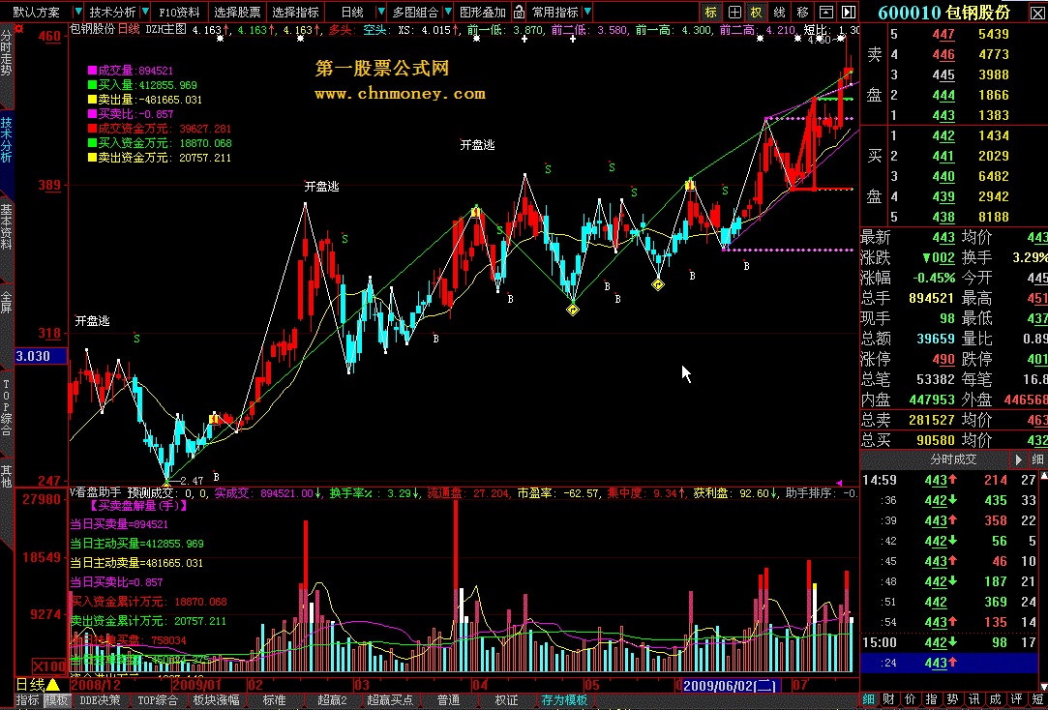Open the 日线 period dropdown arrow

pos(381,12)
